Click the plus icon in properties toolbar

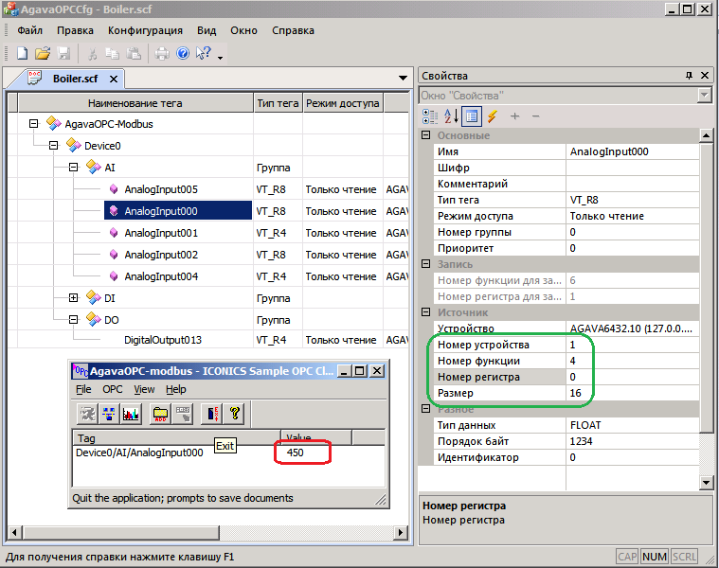pyautogui.click(x=514, y=116)
